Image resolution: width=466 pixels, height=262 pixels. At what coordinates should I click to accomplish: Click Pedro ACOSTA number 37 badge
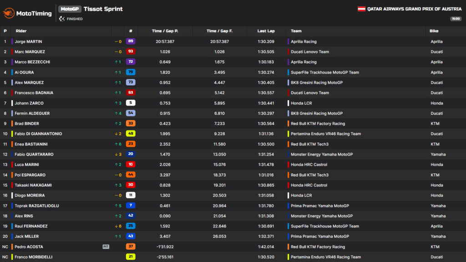[131, 247]
